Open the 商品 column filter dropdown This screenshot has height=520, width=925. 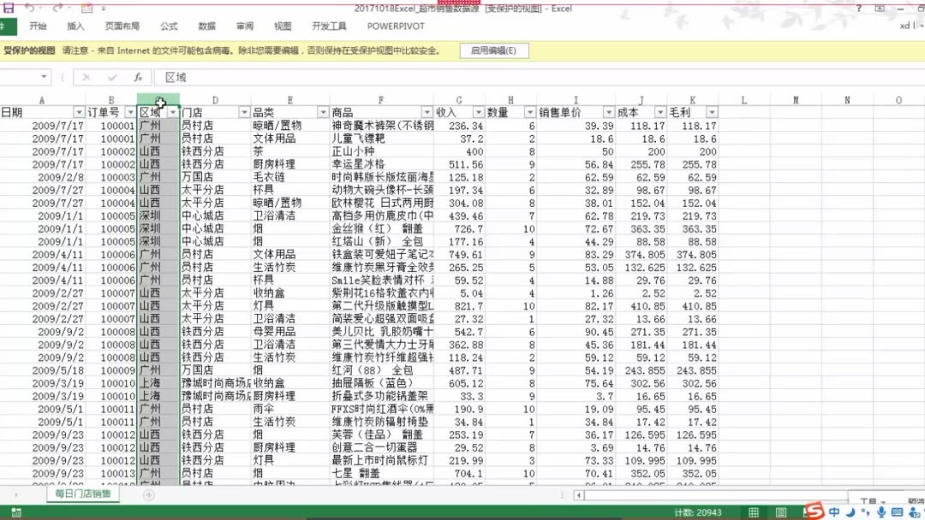427,112
